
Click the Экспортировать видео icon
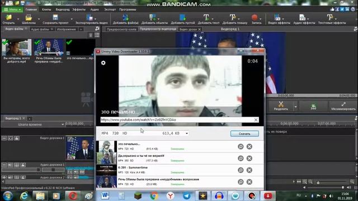tap(89, 17)
